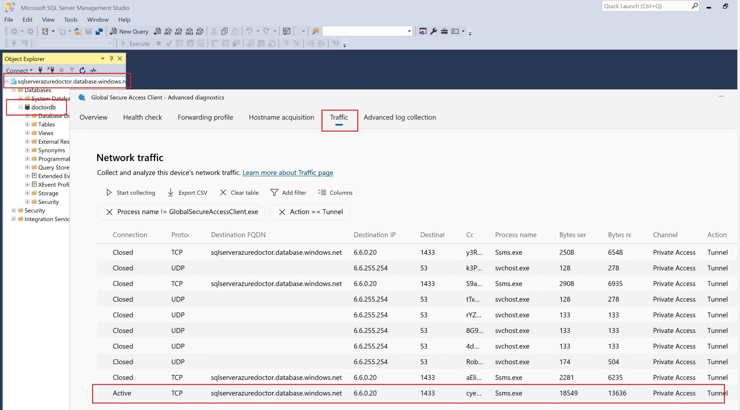The width and height of the screenshot is (740, 410).
Task: Switch to the Health check tab
Action: click(143, 118)
